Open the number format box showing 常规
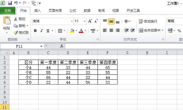 coord(175,21)
